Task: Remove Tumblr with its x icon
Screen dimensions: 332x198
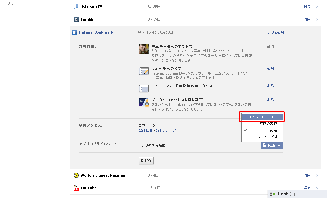Action: (x=317, y=20)
